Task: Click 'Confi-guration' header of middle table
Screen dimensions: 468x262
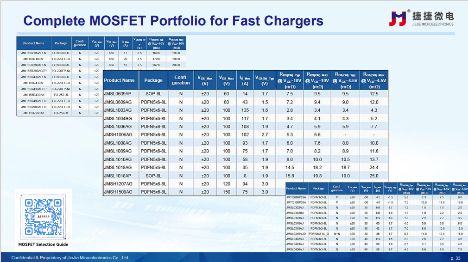Action: pyautogui.click(x=181, y=80)
